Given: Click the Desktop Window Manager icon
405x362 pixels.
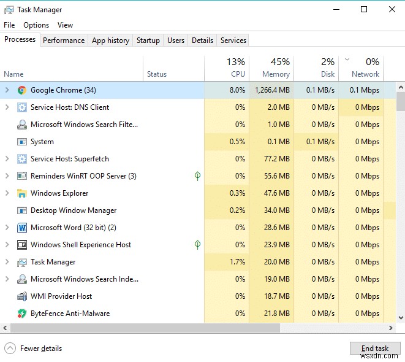Looking at the screenshot, I should [x=22, y=210].
